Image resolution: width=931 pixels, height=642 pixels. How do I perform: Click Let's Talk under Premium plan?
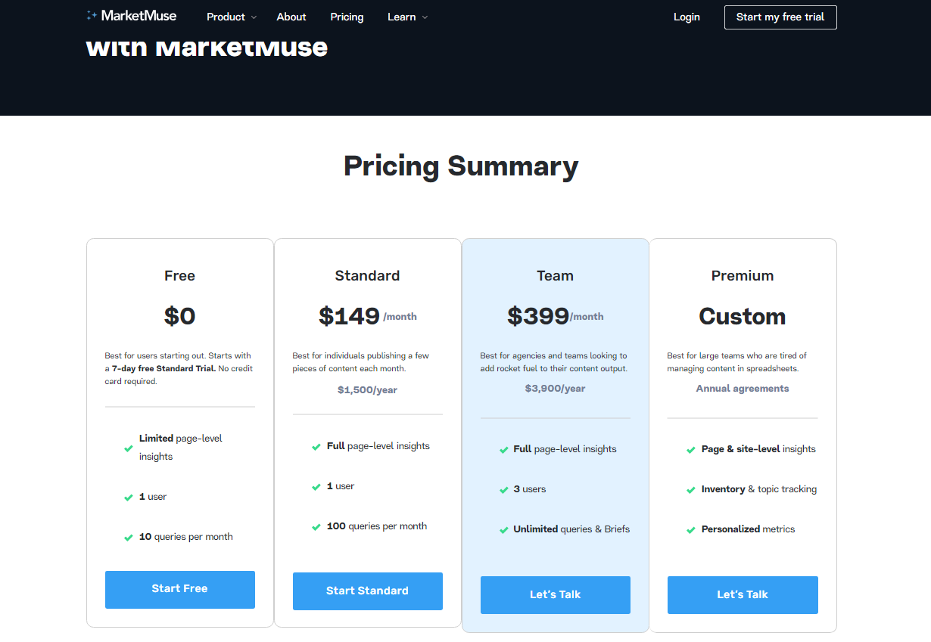click(x=743, y=594)
